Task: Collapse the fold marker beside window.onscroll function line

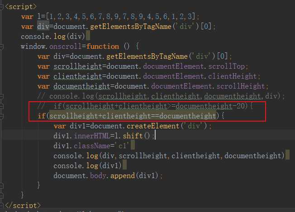Action: [x=1, y=47]
